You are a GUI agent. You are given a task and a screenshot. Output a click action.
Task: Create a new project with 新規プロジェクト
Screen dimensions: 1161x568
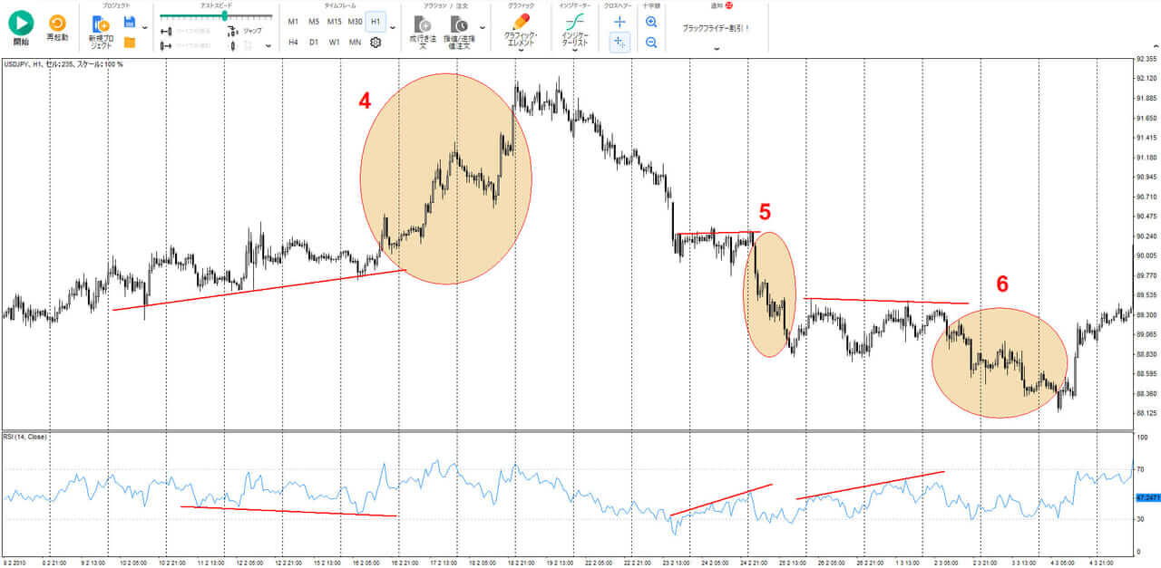coord(101,24)
